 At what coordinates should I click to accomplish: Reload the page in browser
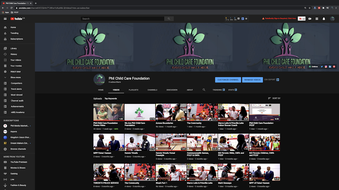pos(12,8)
